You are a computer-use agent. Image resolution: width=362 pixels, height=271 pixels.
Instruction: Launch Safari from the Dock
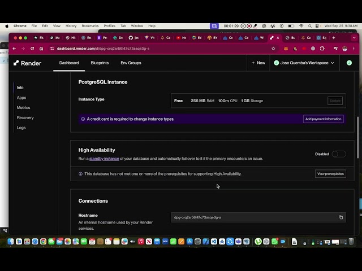click(x=35, y=241)
